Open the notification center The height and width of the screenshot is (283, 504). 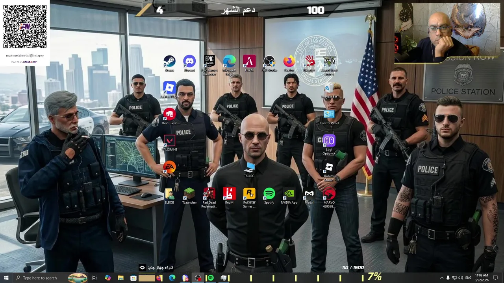click(495, 278)
